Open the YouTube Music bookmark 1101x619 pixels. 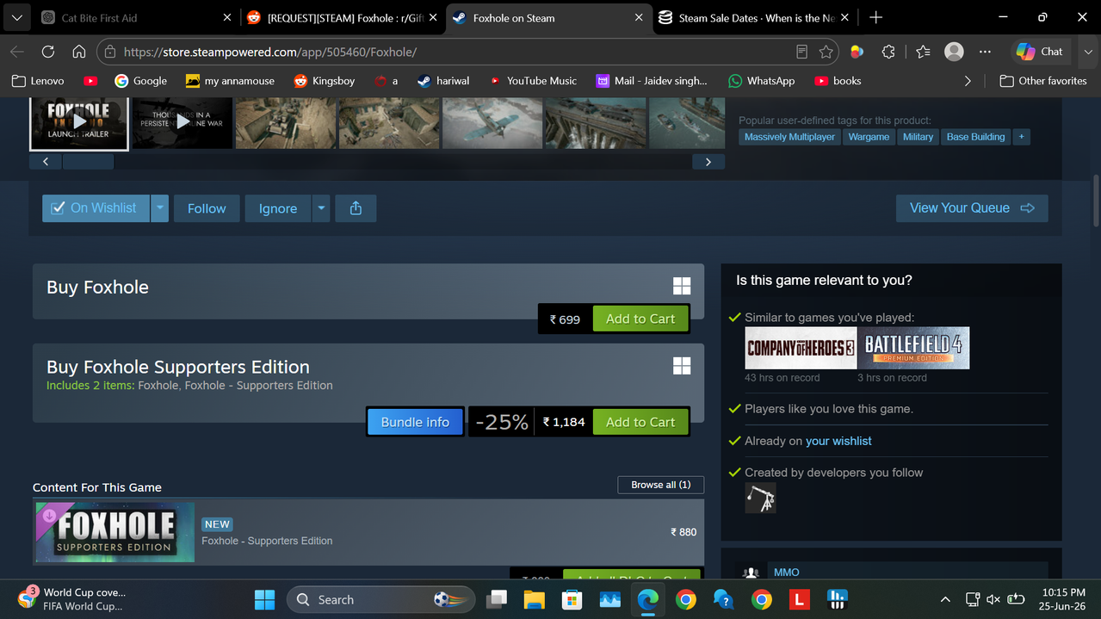(x=533, y=81)
